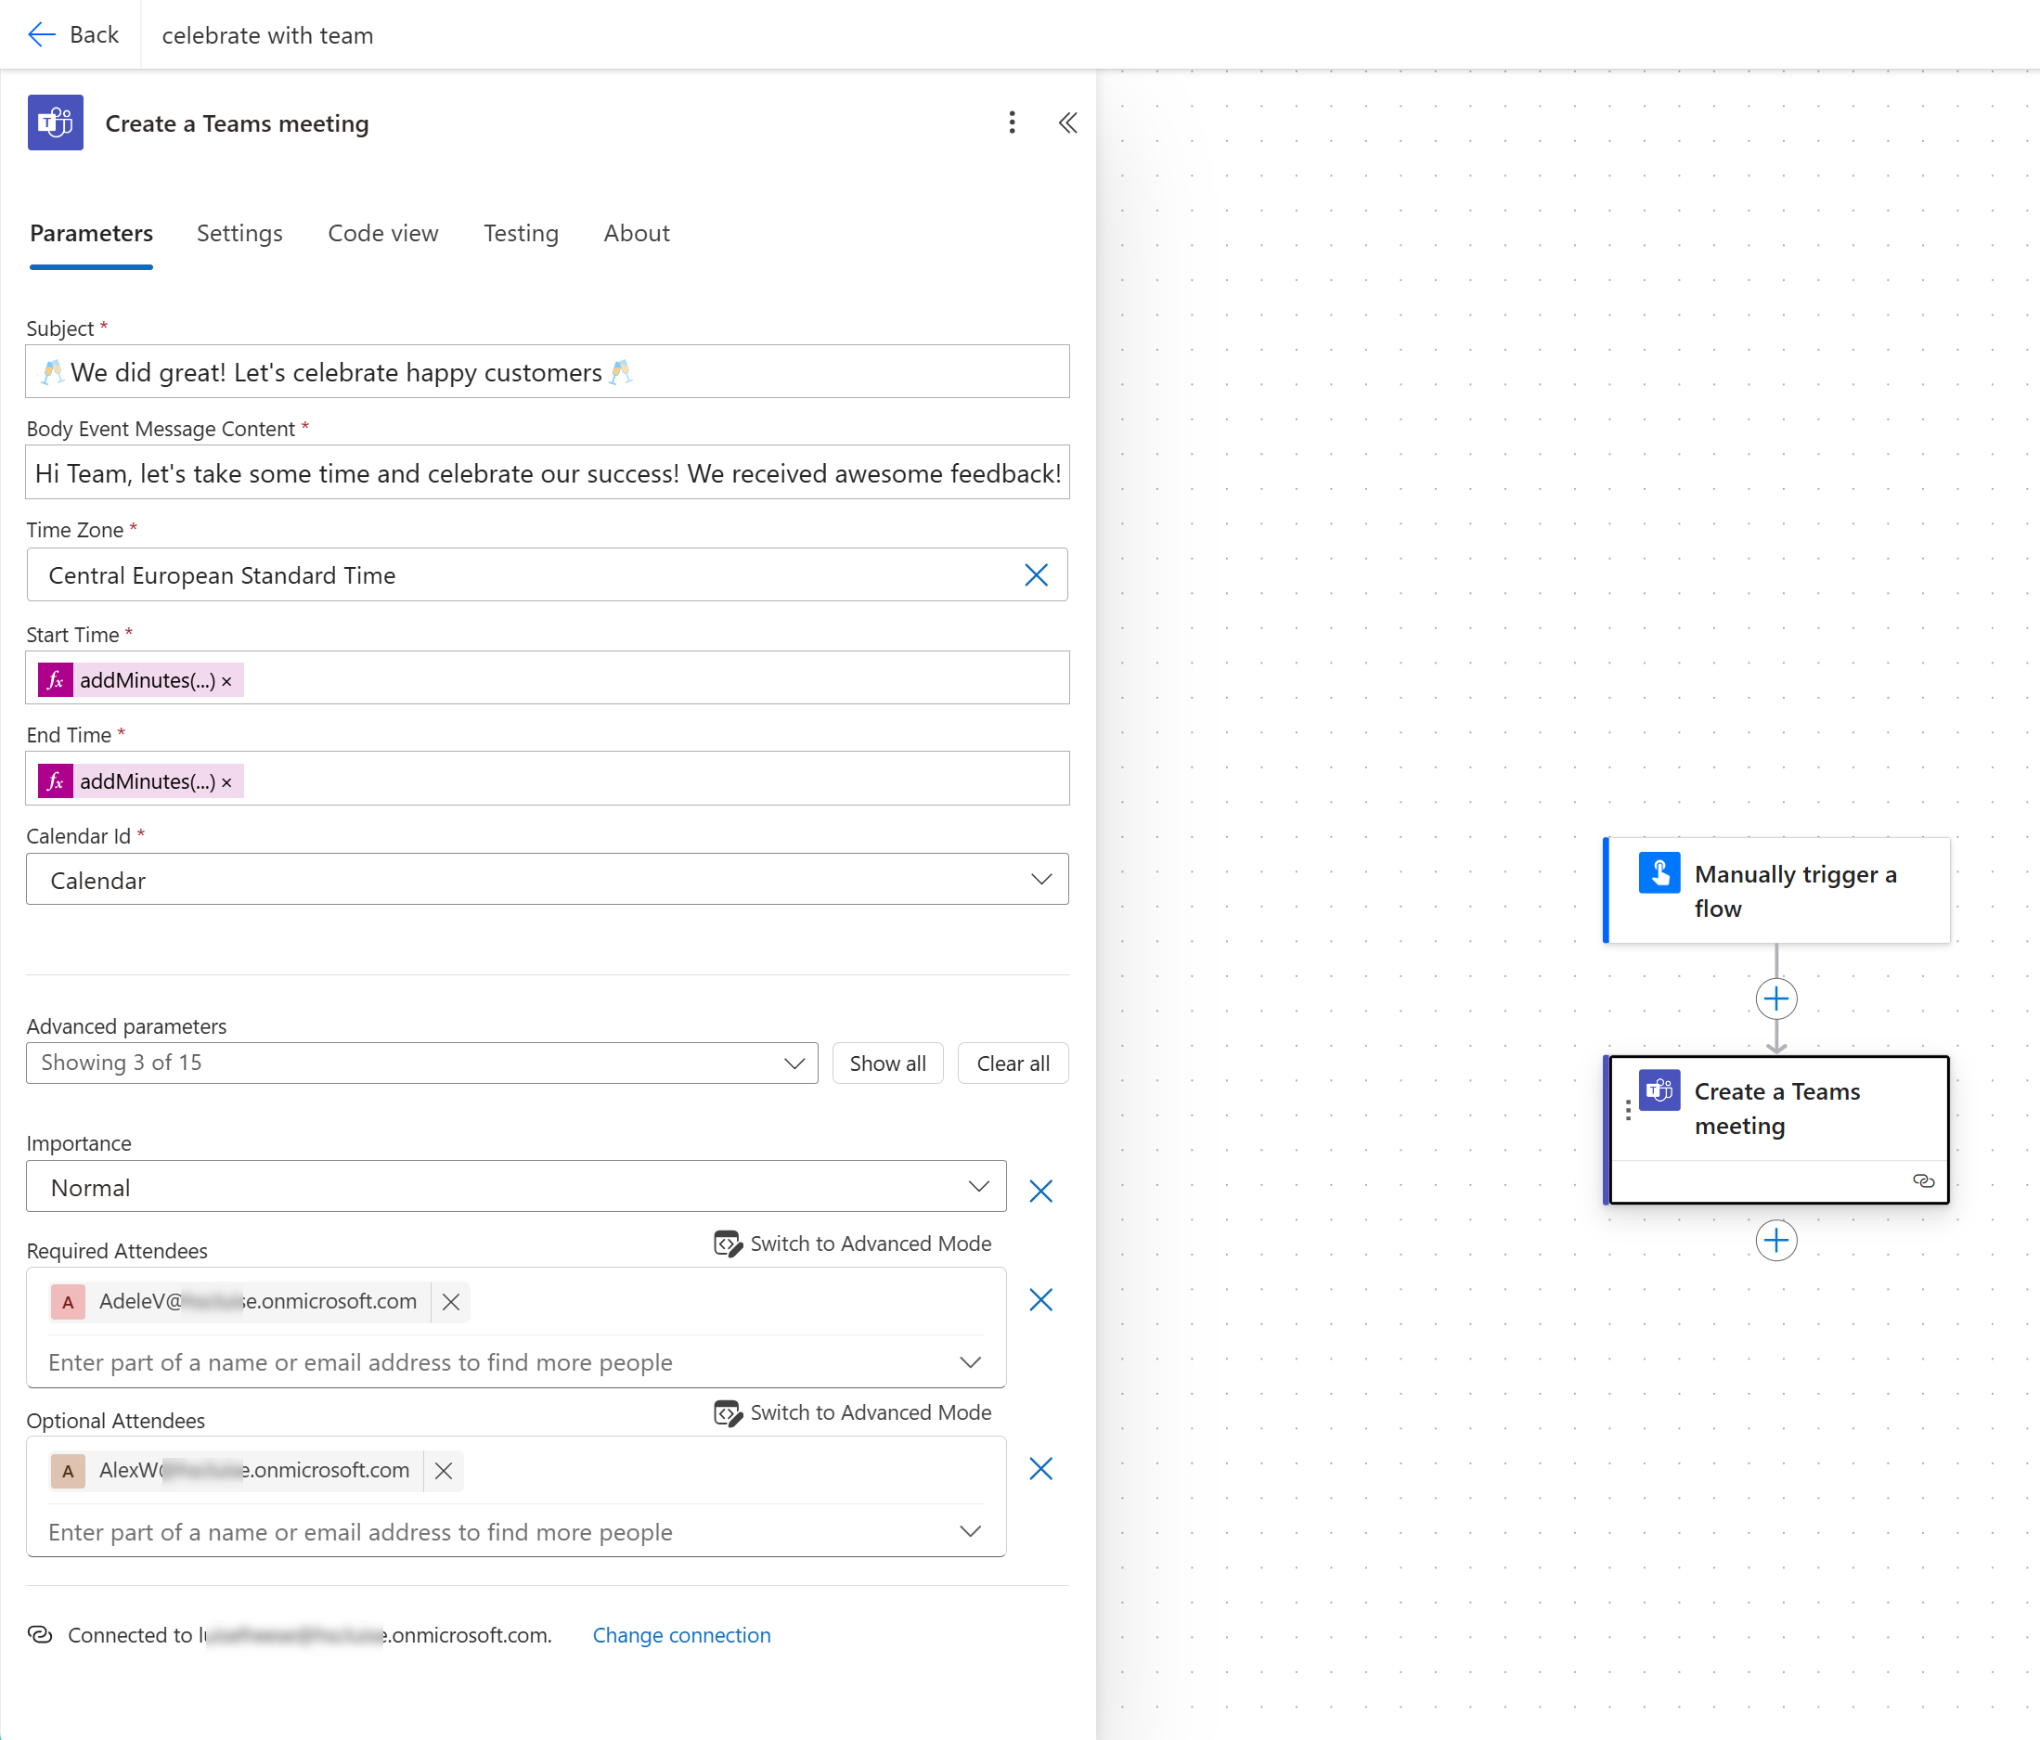Click the fx icon in Start Time
2040x1740 pixels.
pos(55,680)
